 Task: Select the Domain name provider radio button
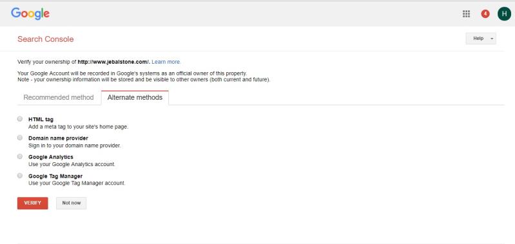click(x=20, y=137)
